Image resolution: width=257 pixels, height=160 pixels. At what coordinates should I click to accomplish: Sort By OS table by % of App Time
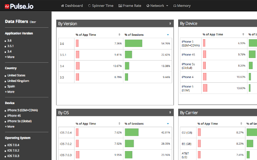pyautogui.click(x=120, y=124)
